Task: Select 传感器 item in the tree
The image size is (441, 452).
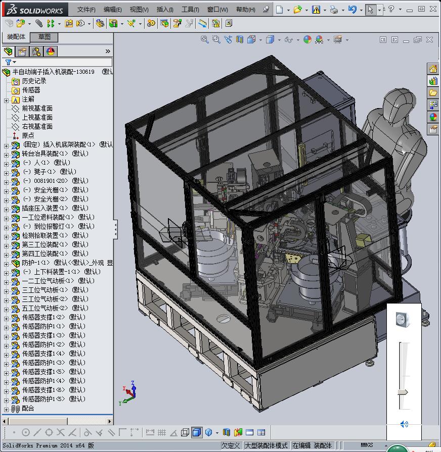Action: coord(31,90)
